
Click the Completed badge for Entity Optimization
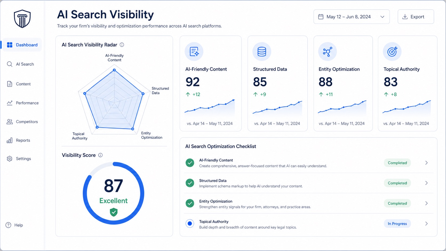coord(397,203)
